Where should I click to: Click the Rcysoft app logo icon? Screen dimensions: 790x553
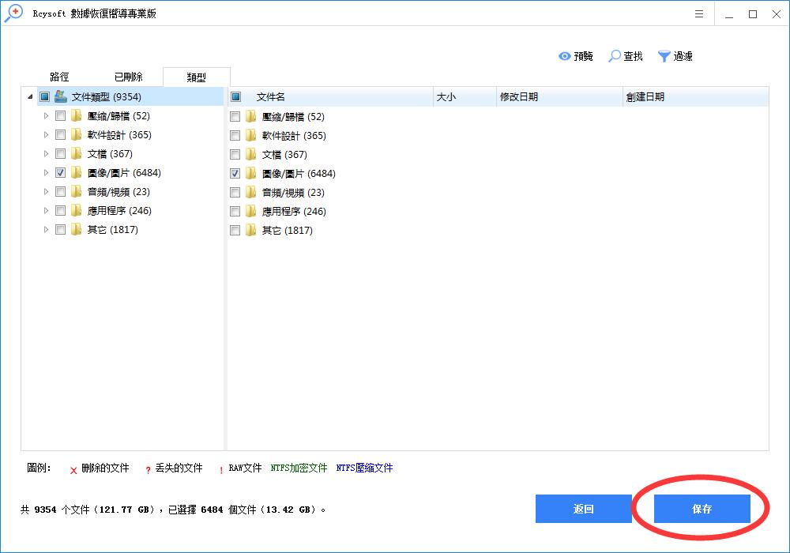13,13
